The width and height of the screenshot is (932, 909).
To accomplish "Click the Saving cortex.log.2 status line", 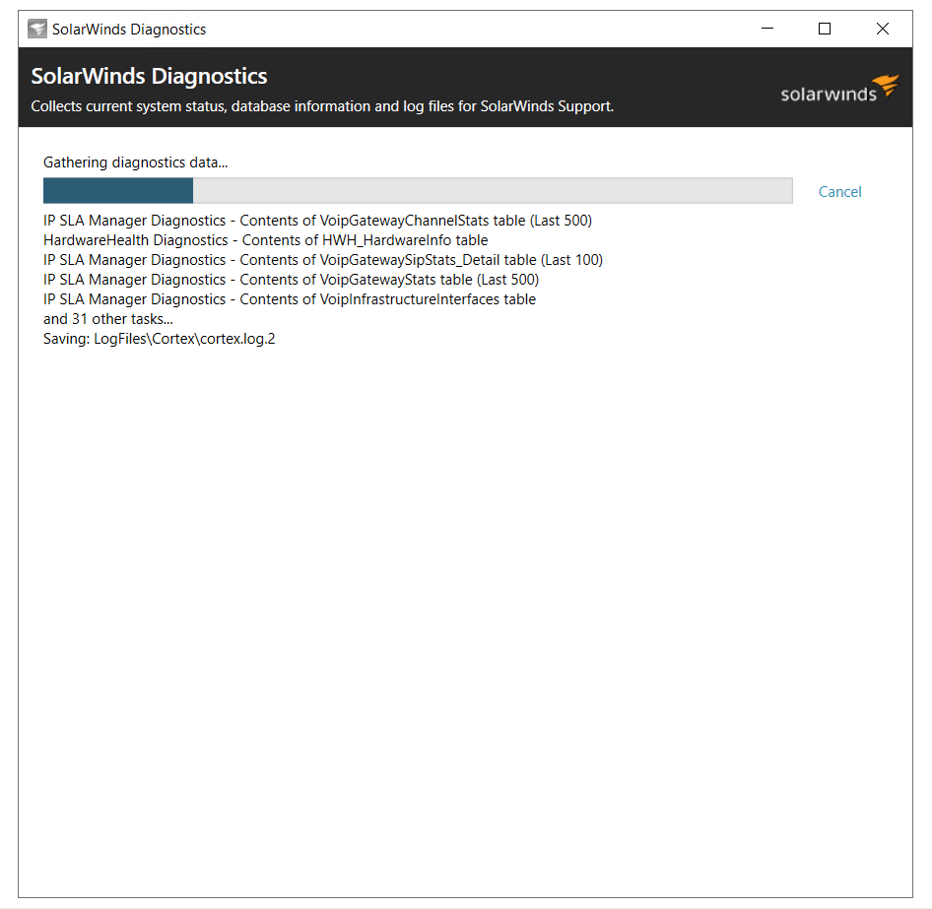I will pos(160,339).
